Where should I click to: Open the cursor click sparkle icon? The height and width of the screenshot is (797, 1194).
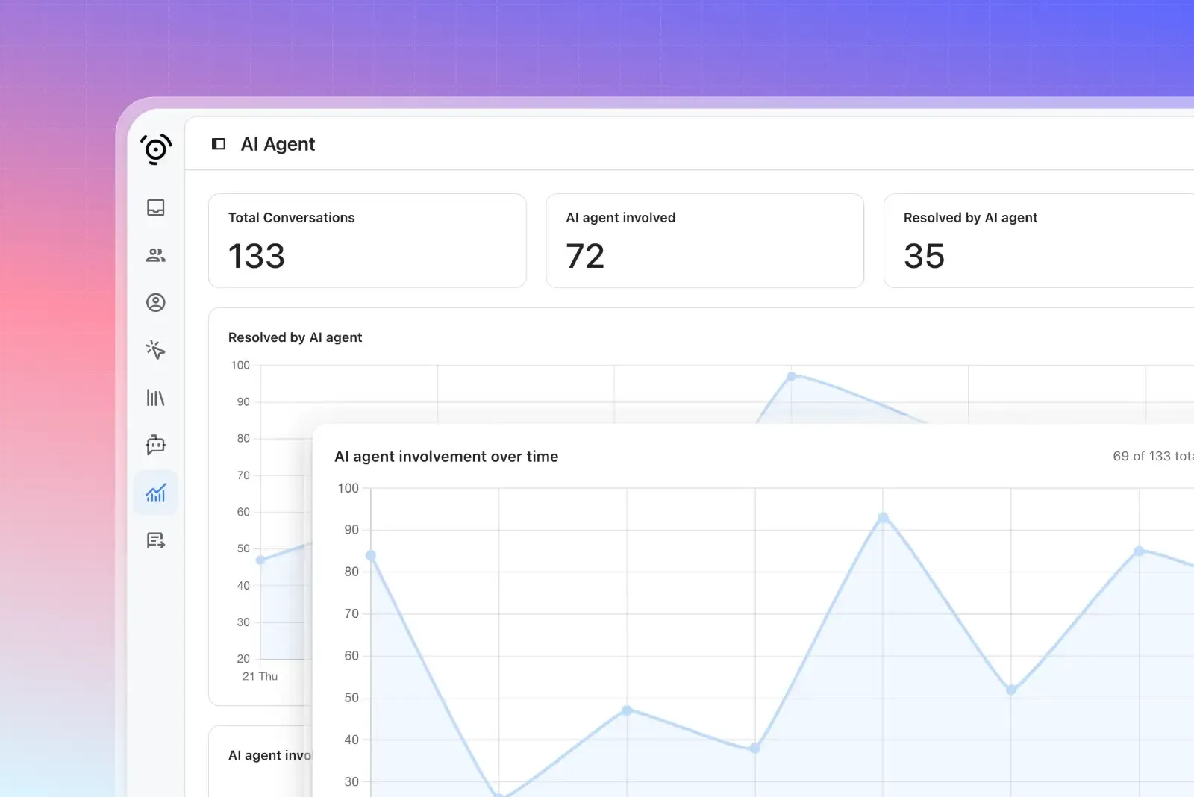point(156,350)
